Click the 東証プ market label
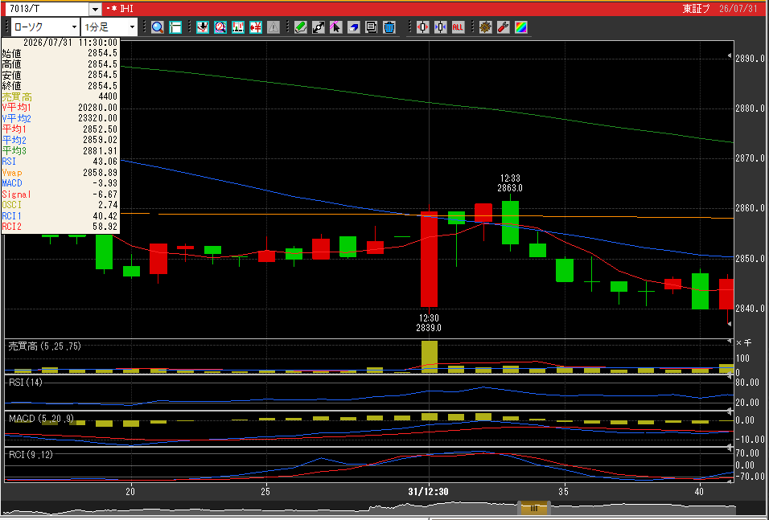 point(697,9)
